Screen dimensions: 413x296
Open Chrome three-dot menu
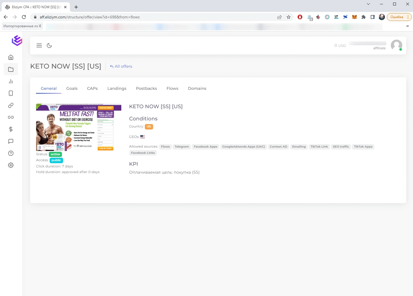pyautogui.click(x=408, y=17)
